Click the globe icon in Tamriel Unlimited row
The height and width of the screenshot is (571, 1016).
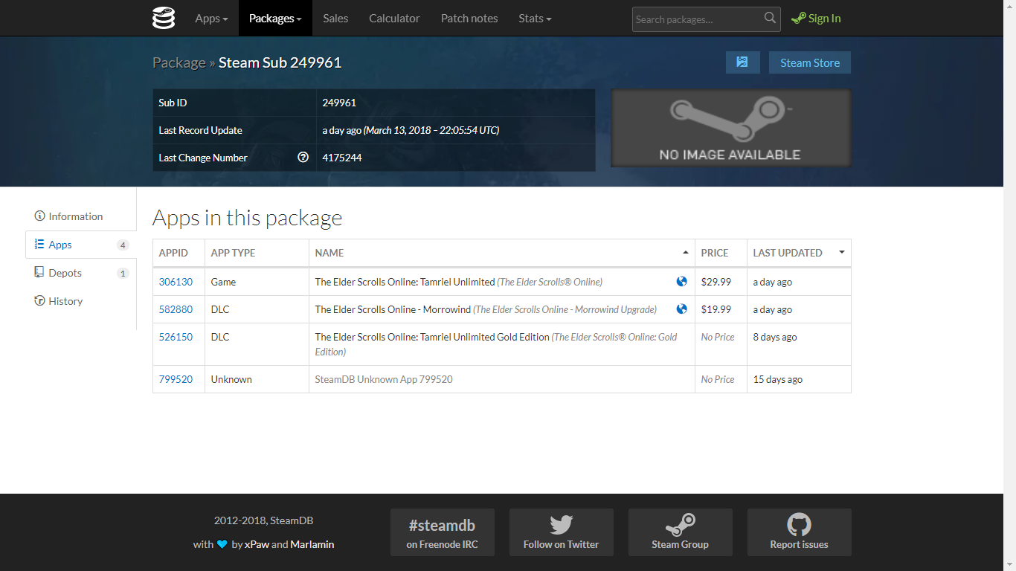tap(681, 282)
